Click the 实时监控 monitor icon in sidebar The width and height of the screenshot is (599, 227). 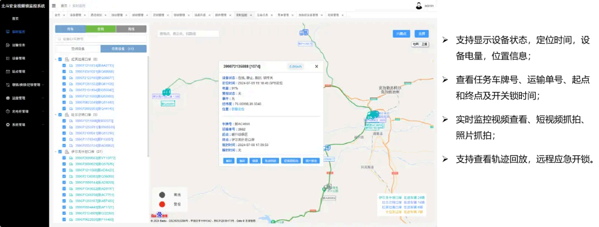pyautogui.click(x=8, y=32)
